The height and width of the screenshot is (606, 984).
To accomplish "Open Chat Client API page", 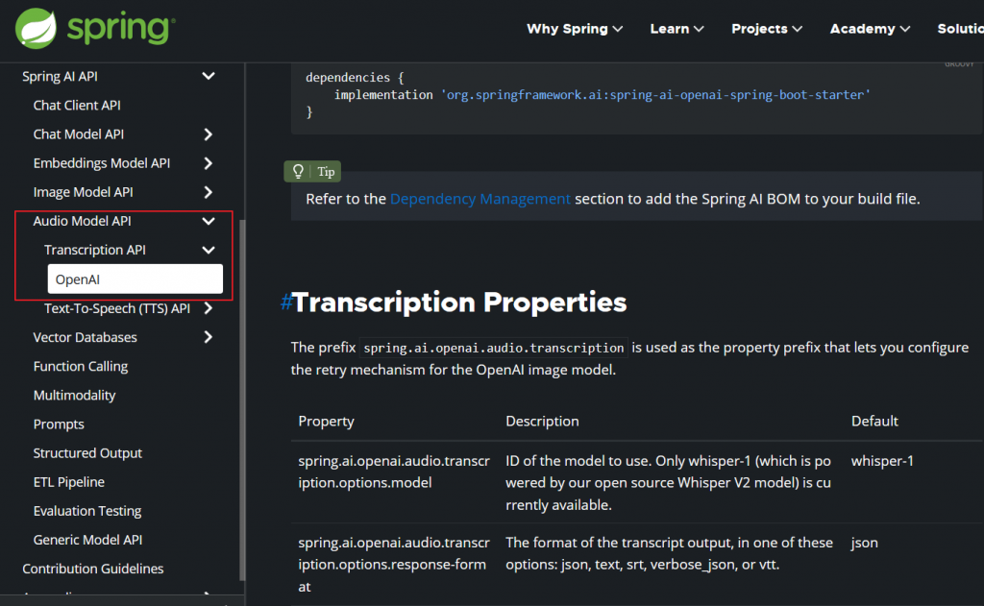I will (x=77, y=106).
